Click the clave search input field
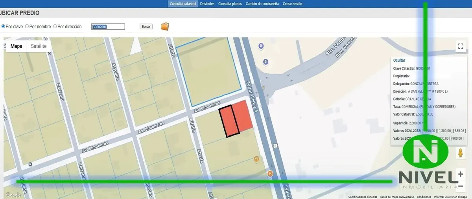The height and width of the screenshot is (199, 472). (108, 27)
